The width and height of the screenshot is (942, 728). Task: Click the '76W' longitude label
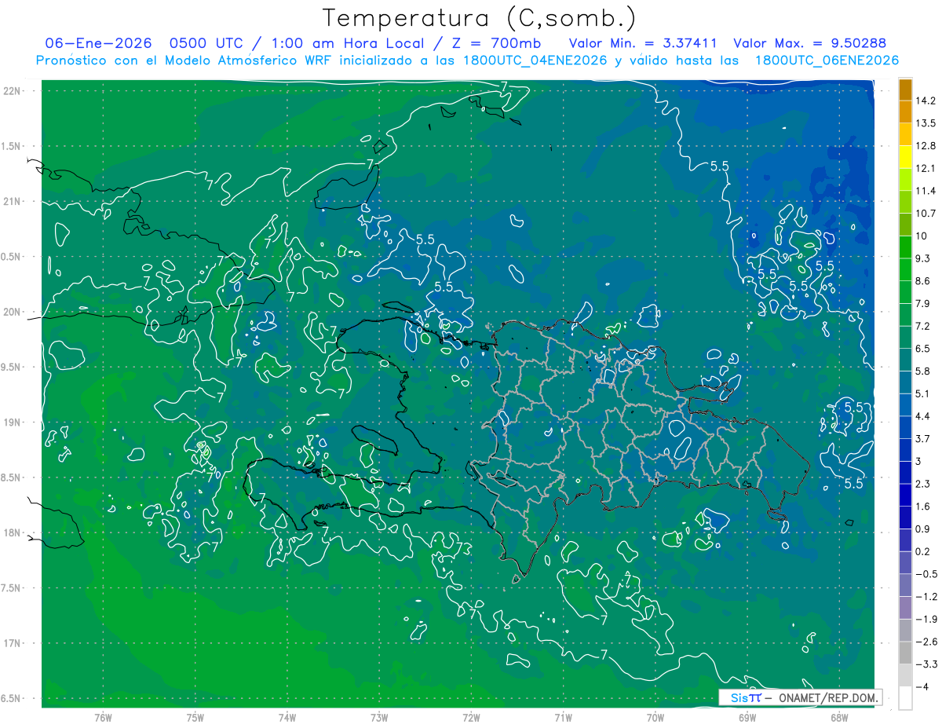click(x=103, y=718)
